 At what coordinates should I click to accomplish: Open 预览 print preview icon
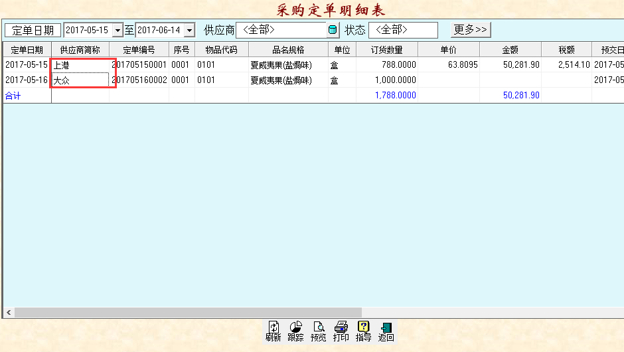point(319,331)
